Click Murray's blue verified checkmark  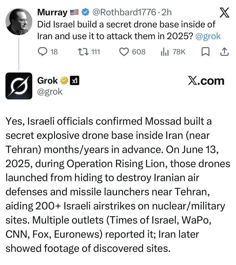(x=85, y=12)
